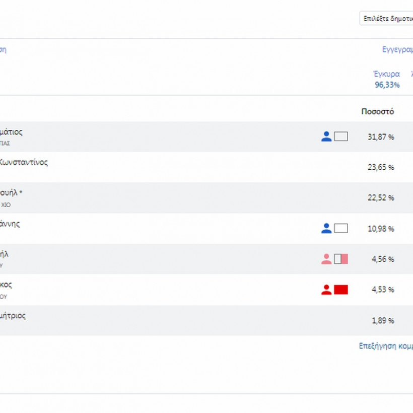413x413 pixels.
Task: Open the Επεξήγηση link below the table
Action: click(x=385, y=346)
